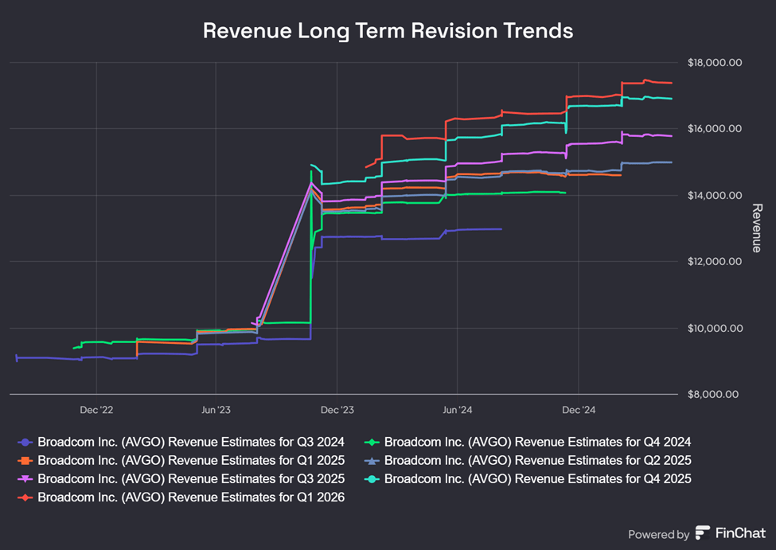
Task: Click the vertical Revenue axis title
Action: 757,228
